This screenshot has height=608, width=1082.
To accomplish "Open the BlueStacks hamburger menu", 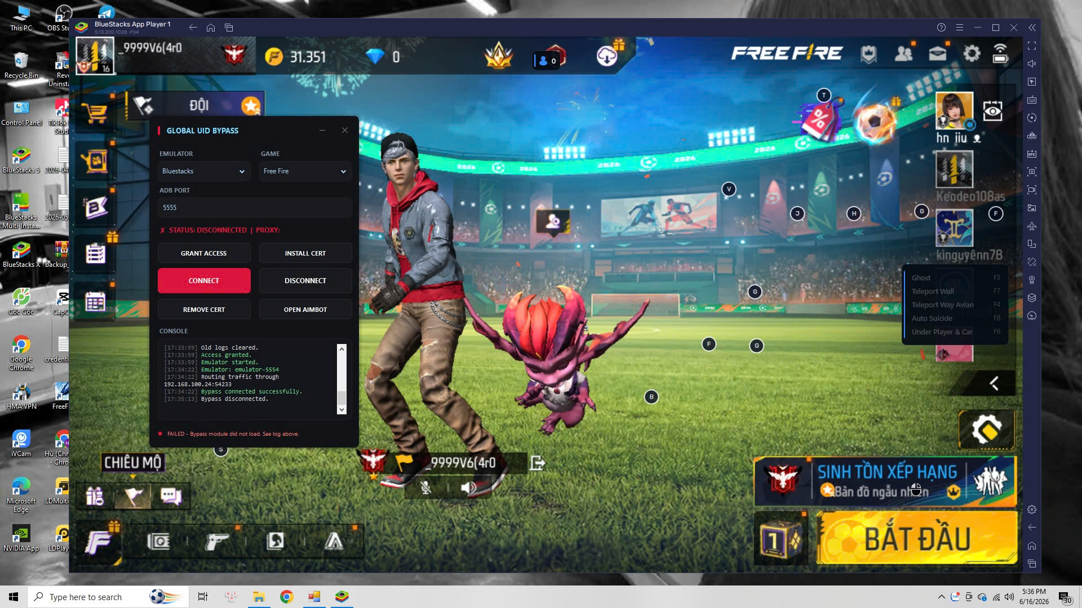I will [x=959, y=28].
